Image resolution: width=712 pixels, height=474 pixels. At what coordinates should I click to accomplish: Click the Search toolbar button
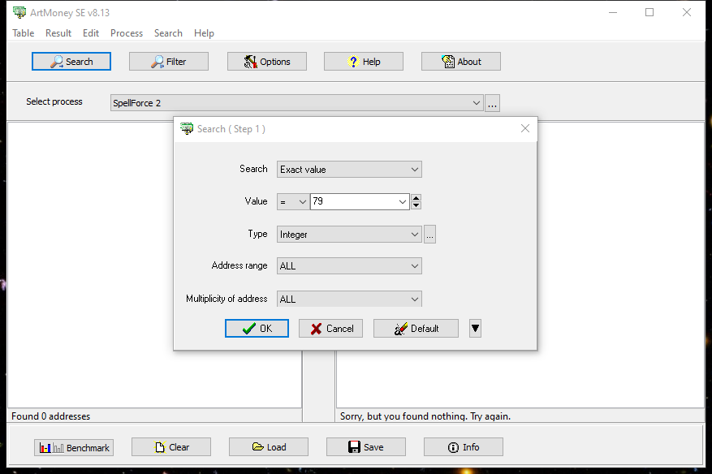coord(71,62)
